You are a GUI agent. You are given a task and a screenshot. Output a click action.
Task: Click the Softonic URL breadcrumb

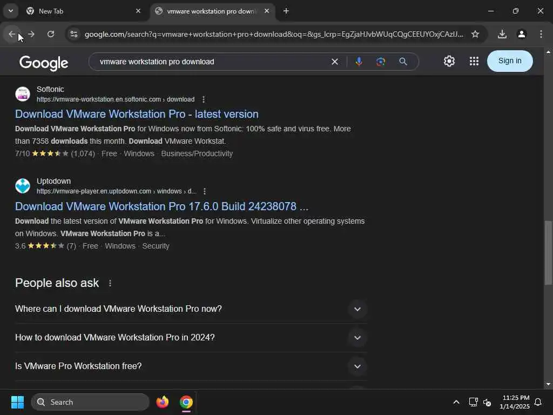point(116,99)
